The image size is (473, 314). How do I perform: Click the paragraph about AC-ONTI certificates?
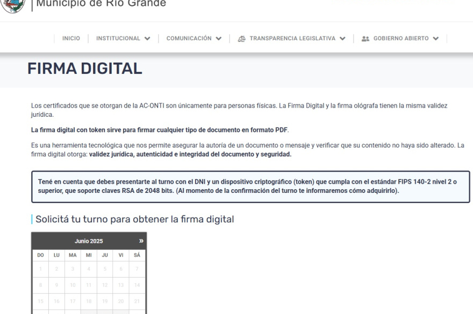point(239,110)
